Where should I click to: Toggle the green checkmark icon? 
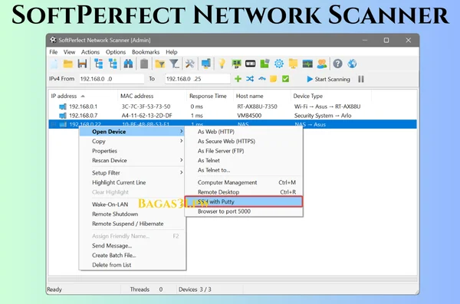pyautogui.click(x=285, y=79)
